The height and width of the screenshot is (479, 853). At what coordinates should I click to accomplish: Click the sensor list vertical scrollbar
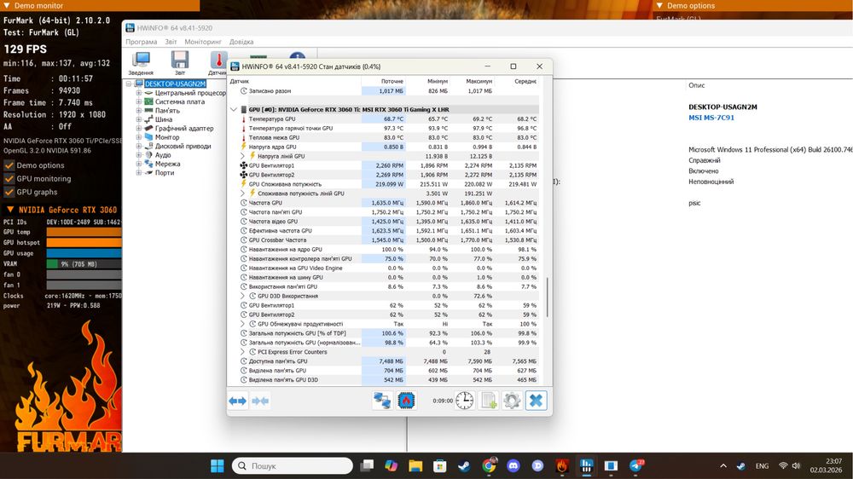point(548,297)
